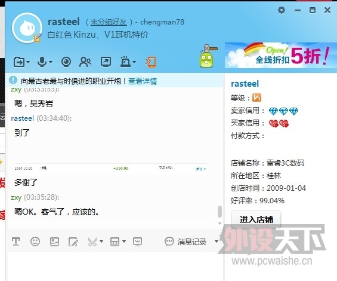Open the settings gear icon
Viewport: 337px width, 281px height.
[282, 10]
